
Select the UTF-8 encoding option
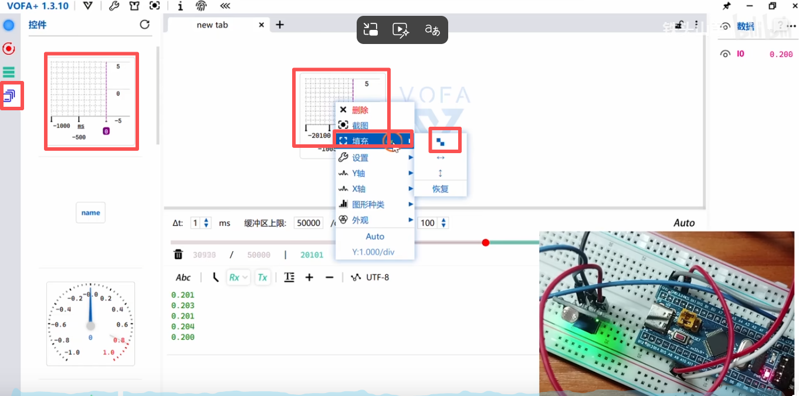(378, 277)
